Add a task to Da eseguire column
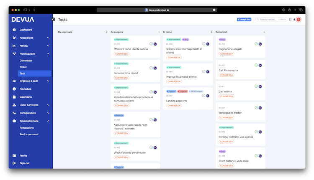The height and width of the screenshot is (180, 314). [x=159, y=32]
